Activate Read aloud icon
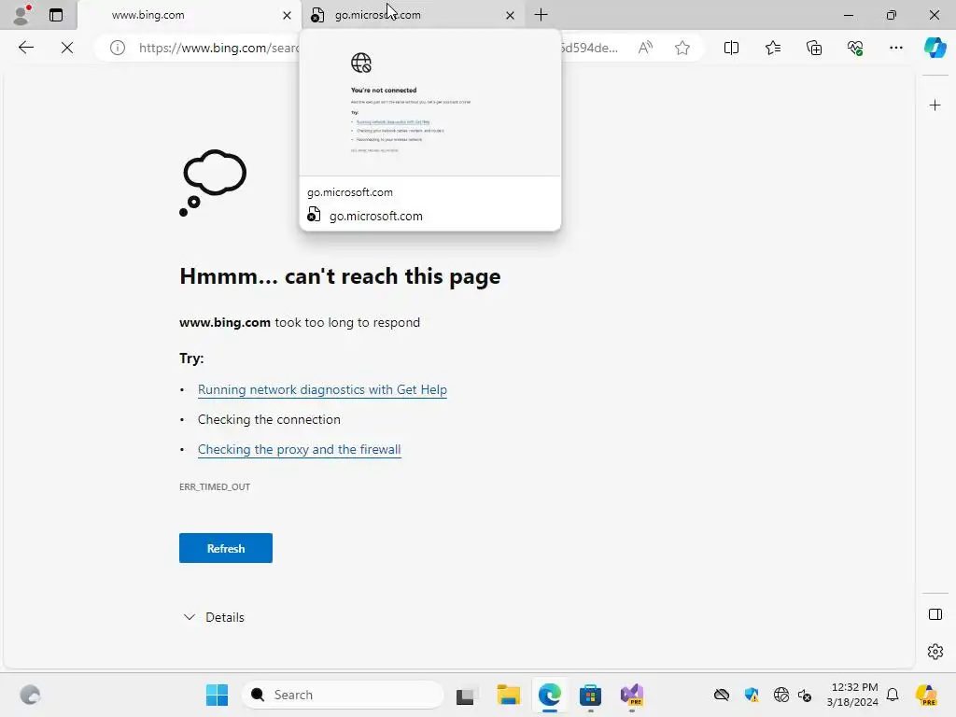This screenshot has width=956, height=717. click(x=645, y=48)
